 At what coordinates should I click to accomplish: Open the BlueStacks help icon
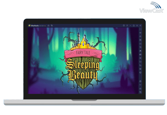pyautogui.click(x=124, y=26)
